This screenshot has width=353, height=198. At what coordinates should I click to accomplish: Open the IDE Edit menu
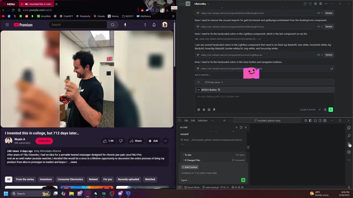[193, 120]
